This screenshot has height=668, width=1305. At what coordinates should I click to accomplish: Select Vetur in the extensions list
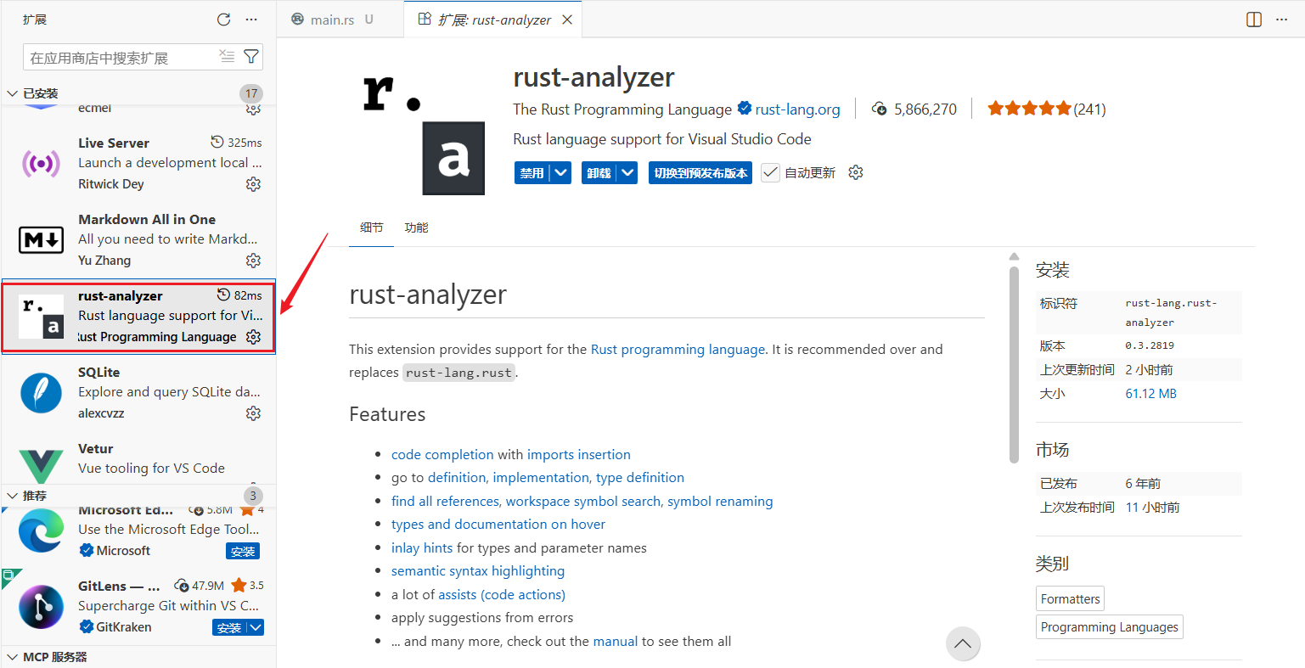tap(138, 463)
